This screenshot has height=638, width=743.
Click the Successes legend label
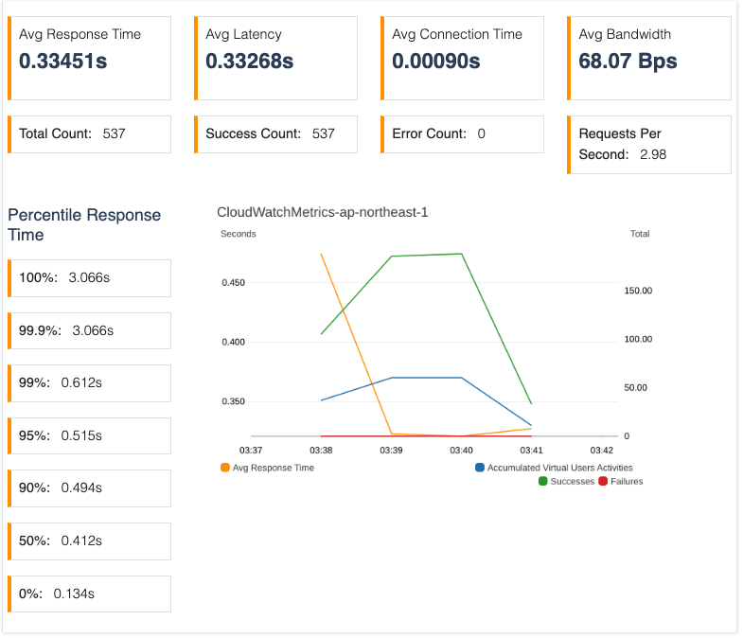pyautogui.click(x=573, y=482)
